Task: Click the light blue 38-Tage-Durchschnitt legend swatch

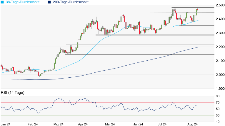Action: (x=2, y=2)
